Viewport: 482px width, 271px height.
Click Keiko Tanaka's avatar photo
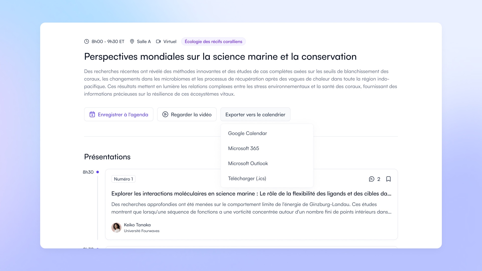click(116, 228)
